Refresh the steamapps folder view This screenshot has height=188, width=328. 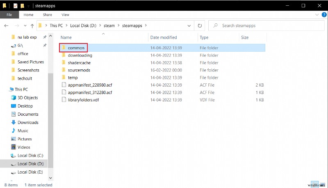coord(200,25)
